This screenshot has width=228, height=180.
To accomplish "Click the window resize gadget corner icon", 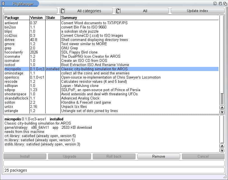I will 225,177.
